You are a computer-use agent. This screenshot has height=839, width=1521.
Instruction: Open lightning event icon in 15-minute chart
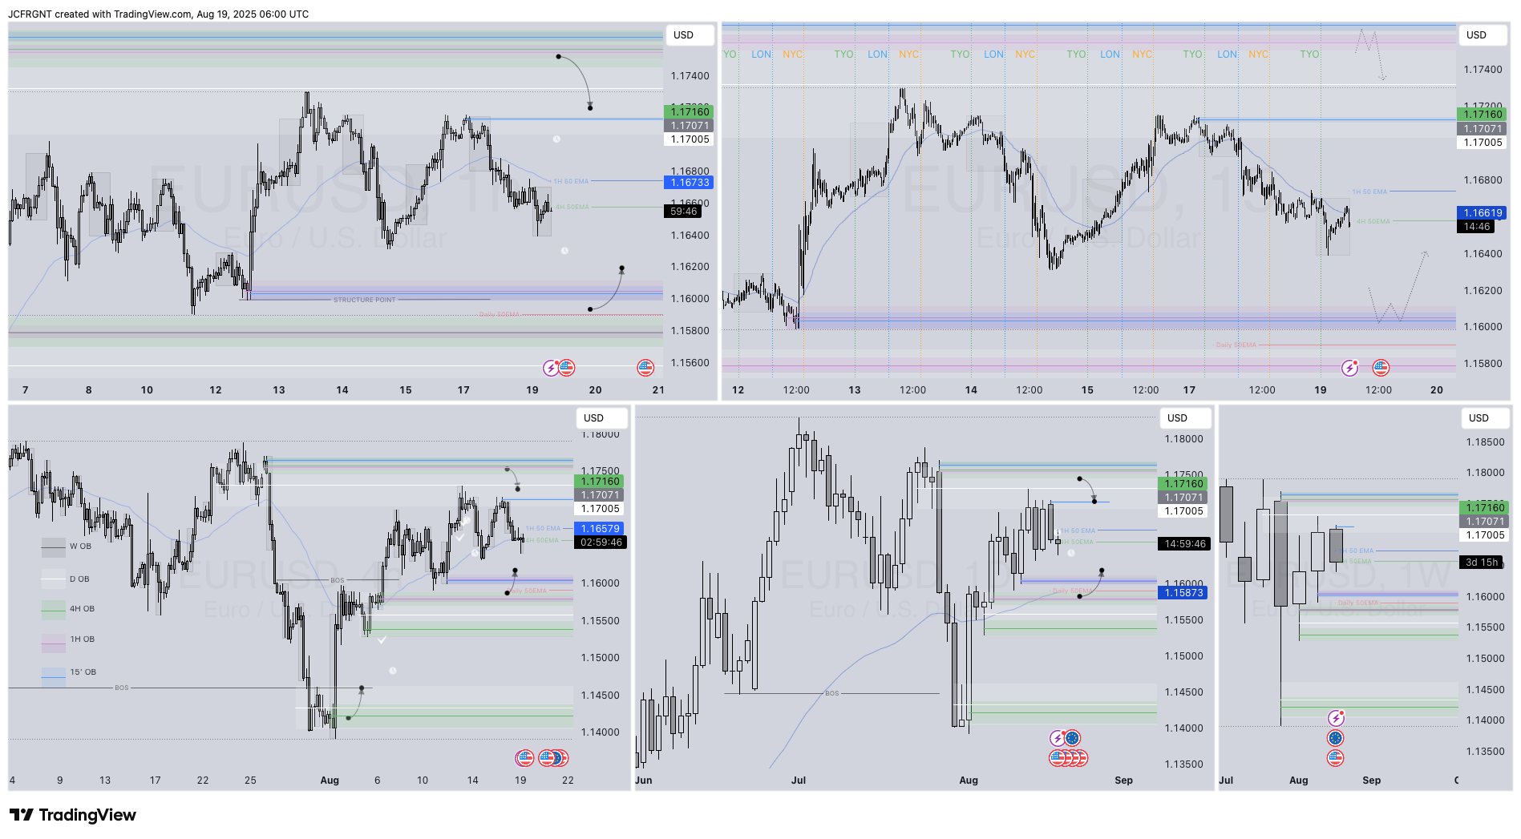click(x=1350, y=368)
